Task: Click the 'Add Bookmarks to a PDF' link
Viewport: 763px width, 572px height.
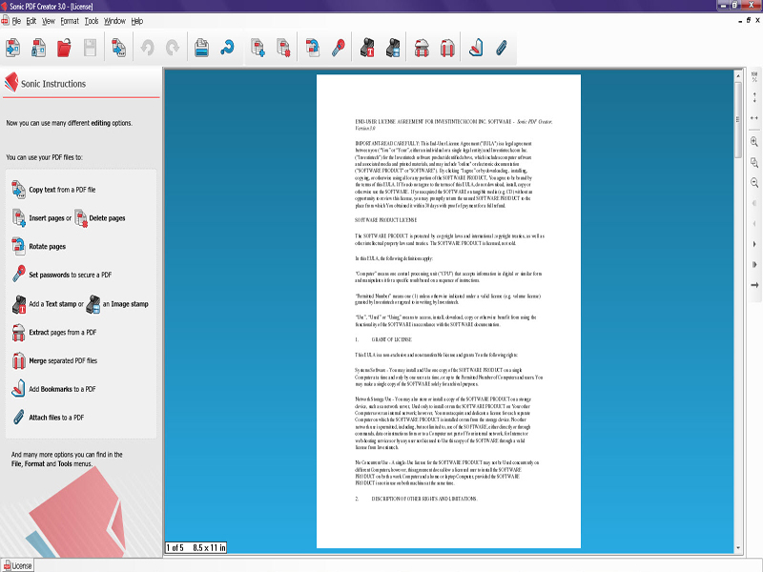Action: [62, 389]
